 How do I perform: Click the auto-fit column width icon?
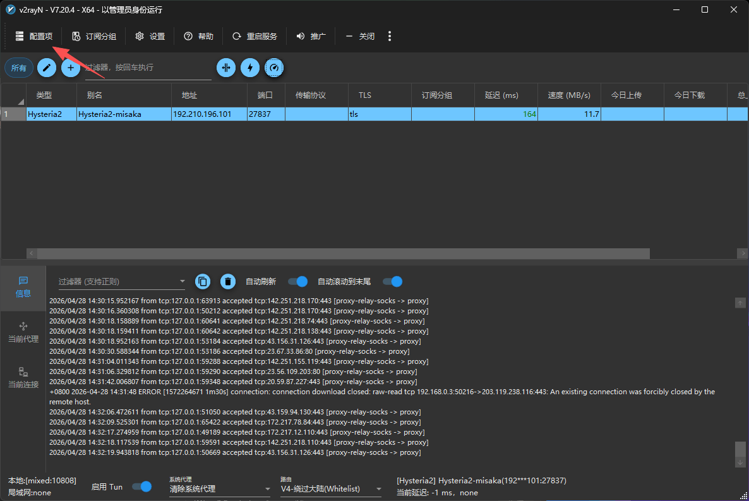[x=226, y=68]
